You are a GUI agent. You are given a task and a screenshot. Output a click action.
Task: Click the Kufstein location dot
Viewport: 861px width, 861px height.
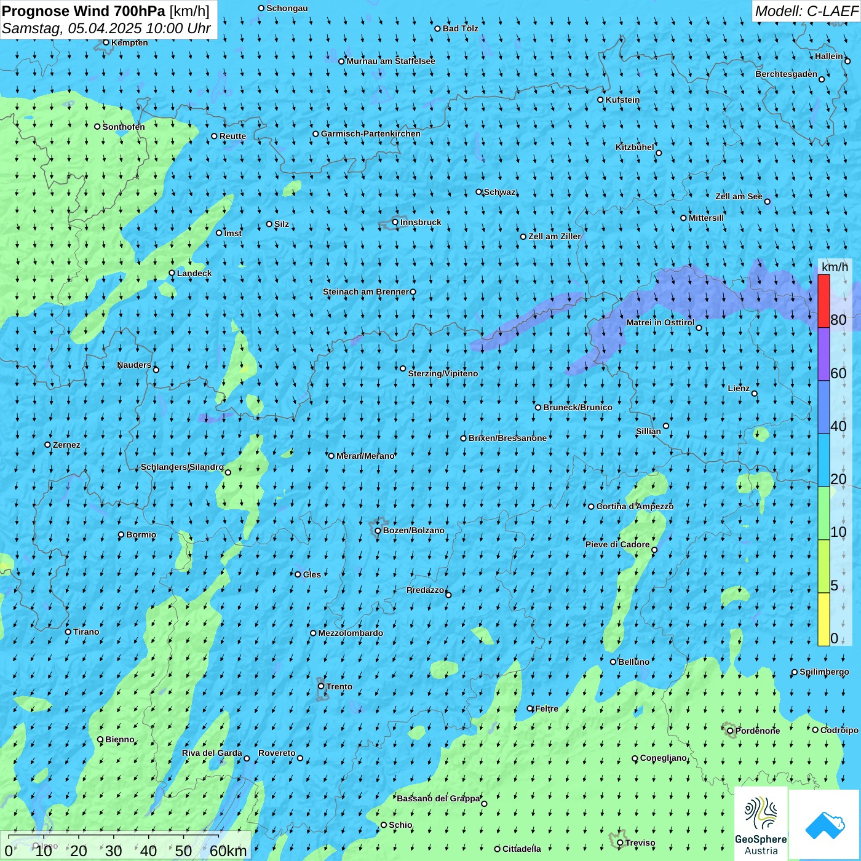(600, 100)
